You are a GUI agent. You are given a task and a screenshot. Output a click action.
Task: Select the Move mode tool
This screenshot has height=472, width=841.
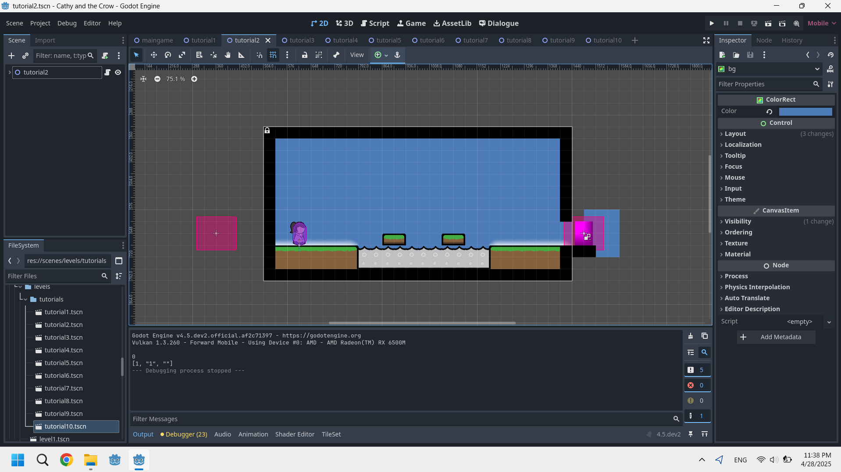coord(153,55)
